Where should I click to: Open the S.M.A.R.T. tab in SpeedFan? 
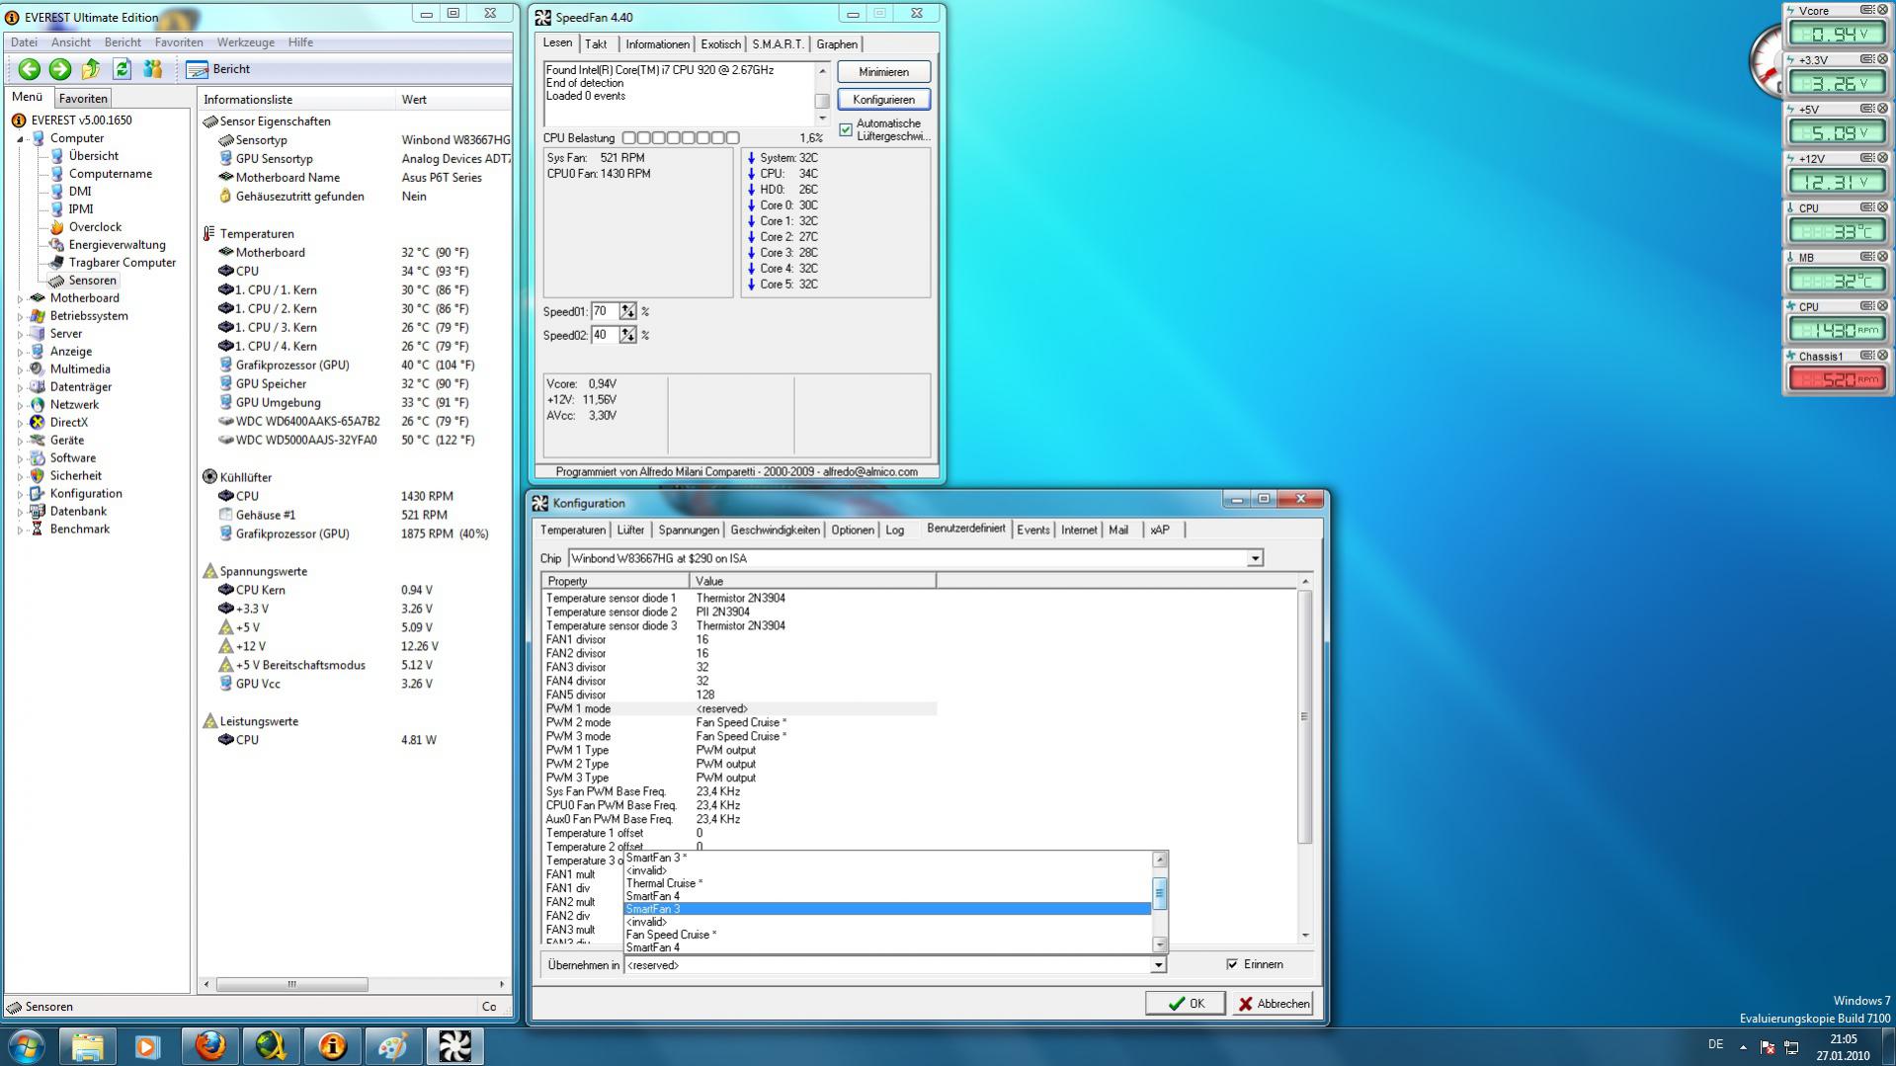778,44
